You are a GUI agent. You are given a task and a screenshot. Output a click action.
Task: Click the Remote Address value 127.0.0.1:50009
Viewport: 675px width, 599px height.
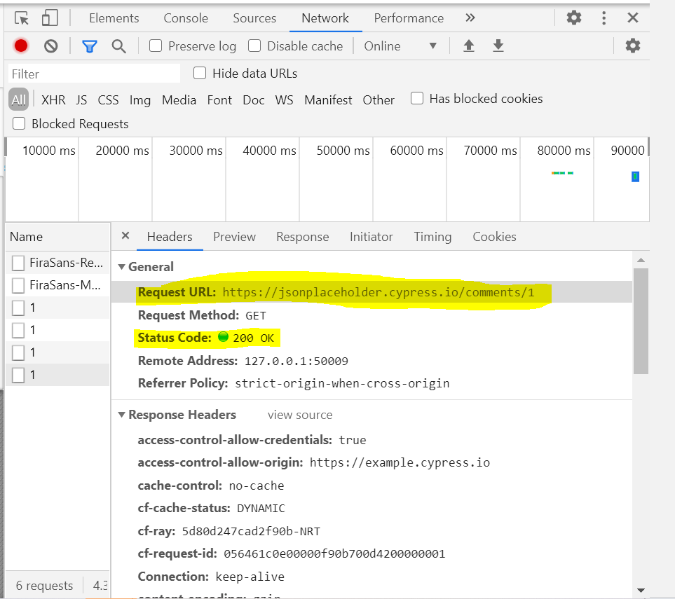[296, 361]
